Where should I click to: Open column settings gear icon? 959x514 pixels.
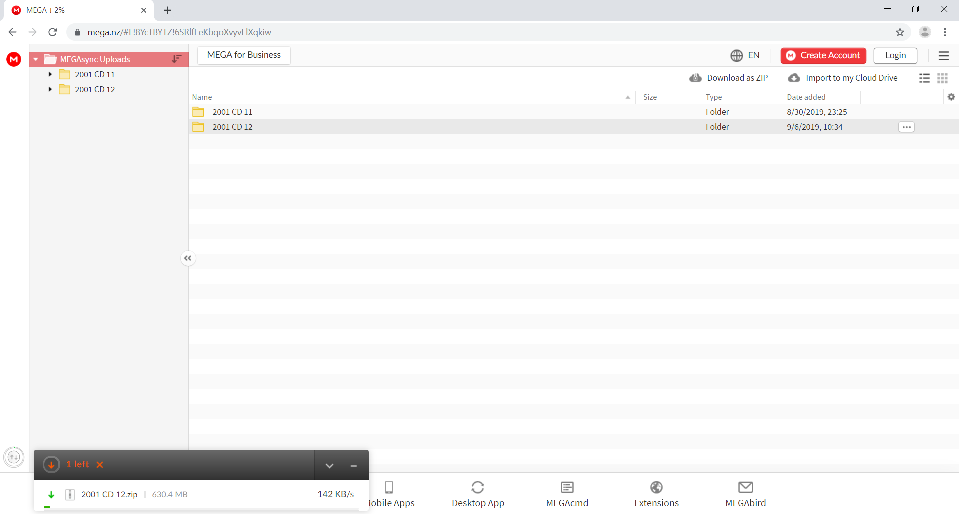tap(951, 97)
